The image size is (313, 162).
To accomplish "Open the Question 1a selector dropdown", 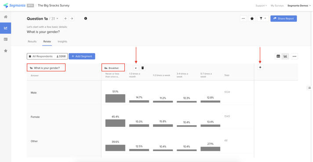I will pyautogui.click(x=57, y=18).
